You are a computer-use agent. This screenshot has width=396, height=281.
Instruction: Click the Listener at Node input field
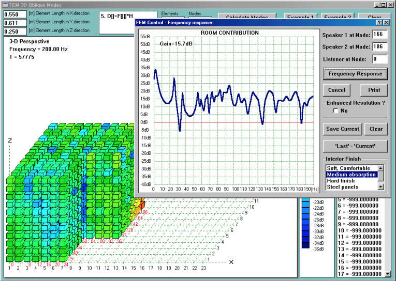(379, 59)
